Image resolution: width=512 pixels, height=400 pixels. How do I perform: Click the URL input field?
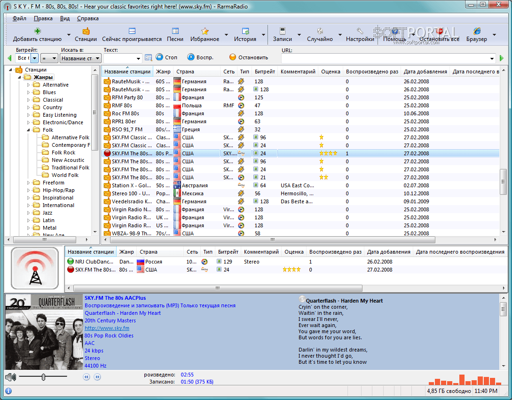[386, 58]
